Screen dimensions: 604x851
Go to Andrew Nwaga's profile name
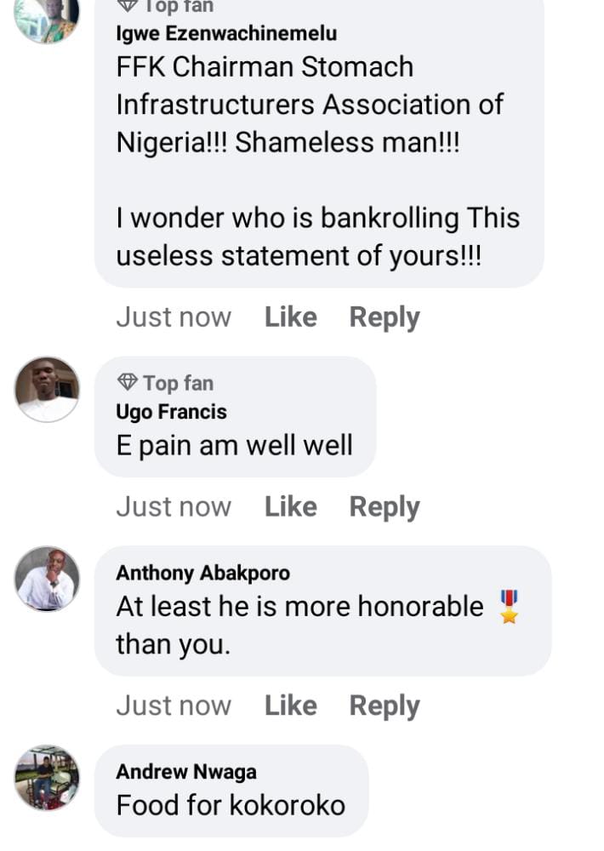point(185,772)
